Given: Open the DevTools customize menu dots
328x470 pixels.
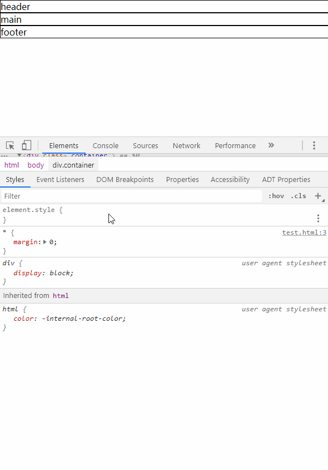Looking at the screenshot, I should point(314,145).
